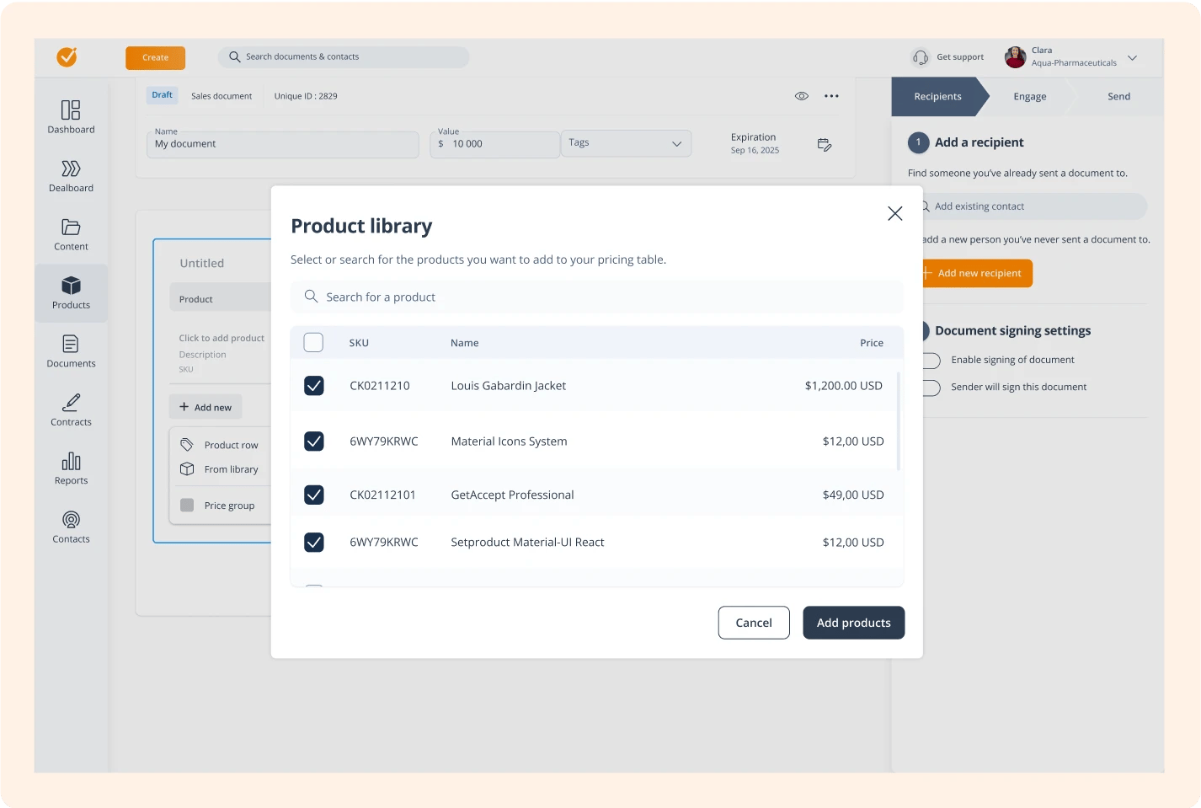Open the Dealboard sidebar icon
Viewport: 1201px width, 808px height.
[71, 169]
